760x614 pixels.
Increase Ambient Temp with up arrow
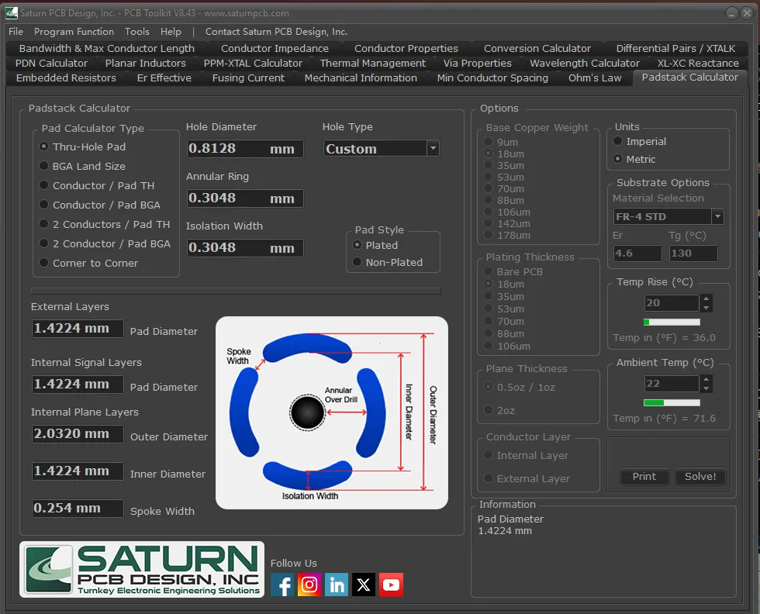[706, 379]
